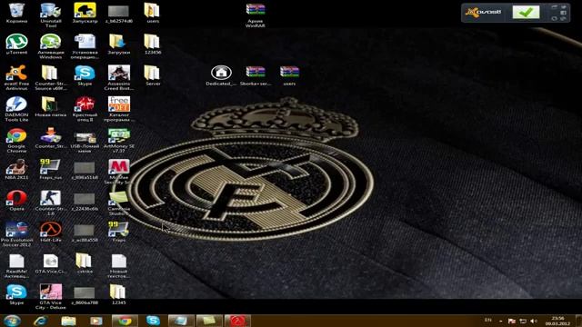Switch to Skype in the taskbar
This screenshot has height=327, width=582.
pyautogui.click(x=153, y=321)
